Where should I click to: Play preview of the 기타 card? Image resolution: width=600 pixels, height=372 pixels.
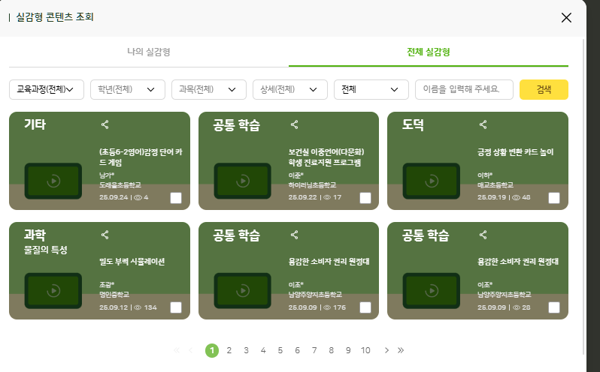[x=53, y=181]
